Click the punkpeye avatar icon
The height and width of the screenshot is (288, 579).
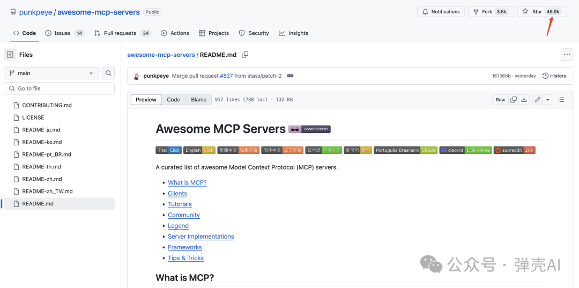coord(137,76)
